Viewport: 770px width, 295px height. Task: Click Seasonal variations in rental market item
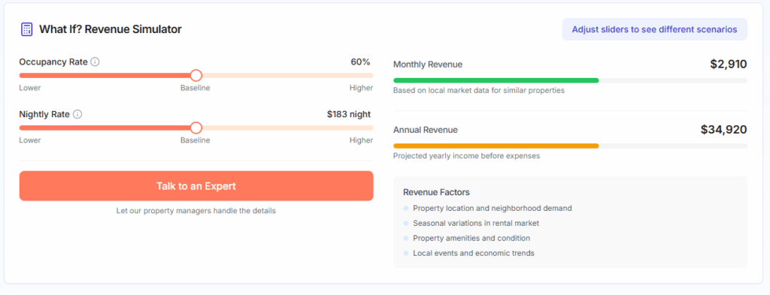tap(476, 223)
